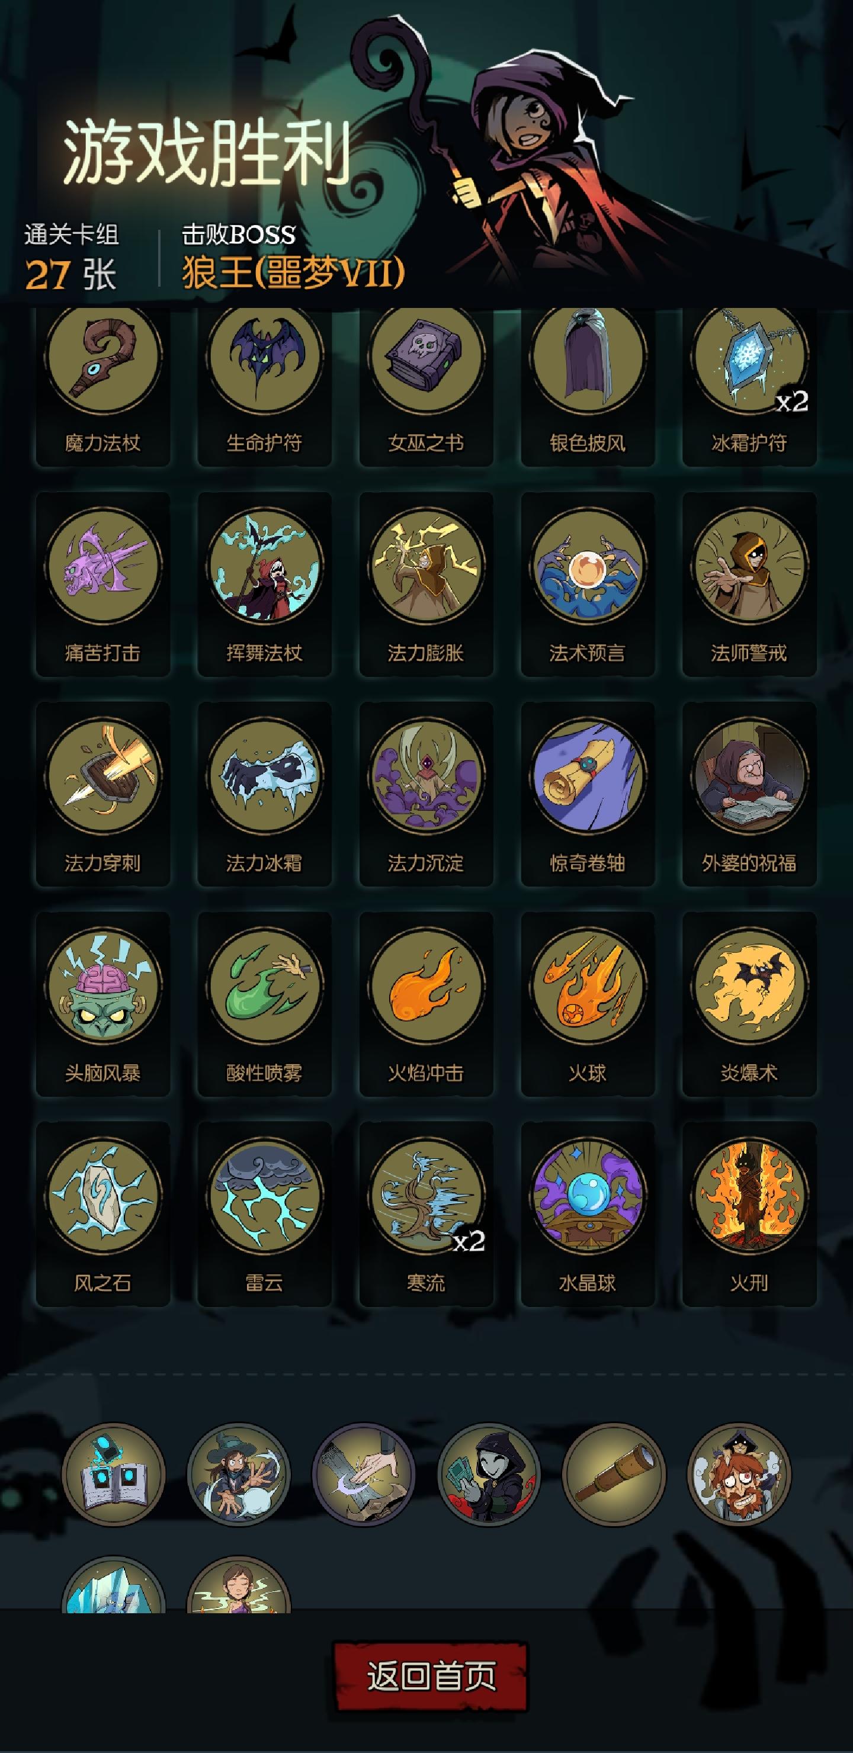View the 火刑 burning stake card
This screenshot has width=853, height=1753.
pyautogui.click(x=749, y=1196)
